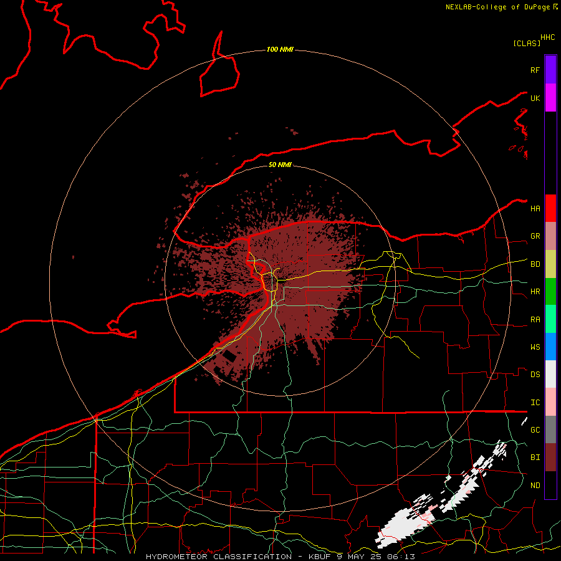
Task: Click the RA legend label
Action: pos(535,320)
